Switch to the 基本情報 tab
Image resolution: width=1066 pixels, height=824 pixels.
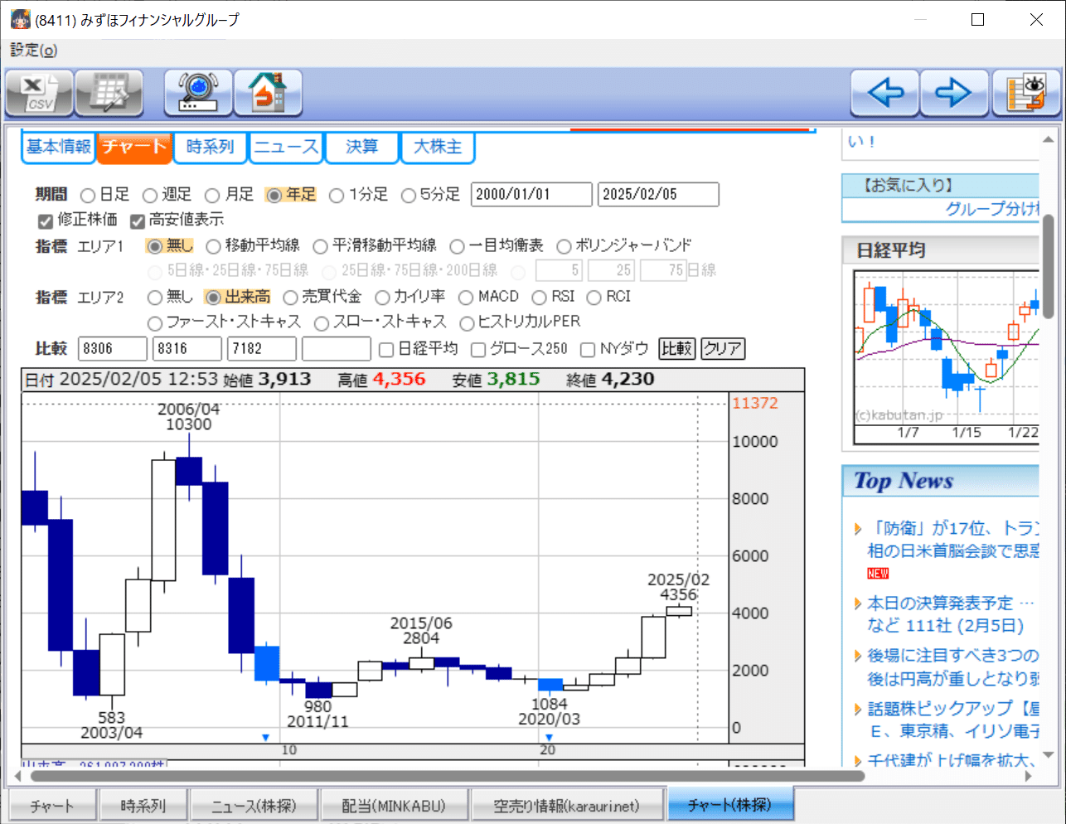point(58,147)
